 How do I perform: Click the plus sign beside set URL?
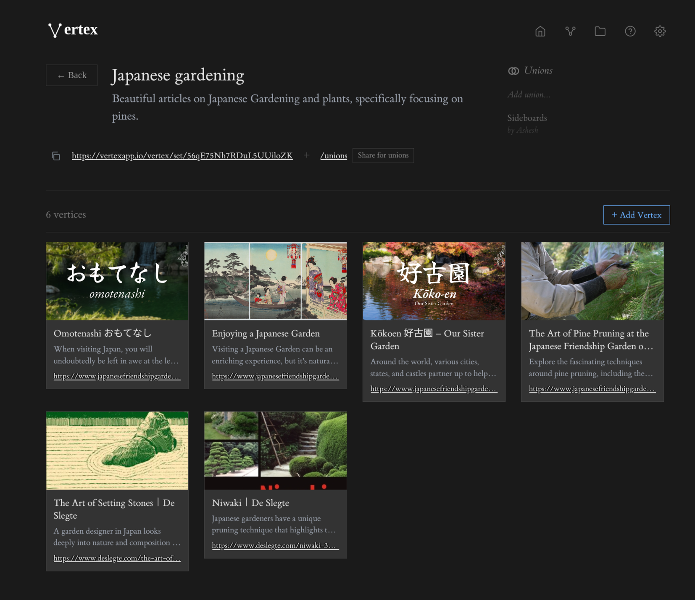click(307, 155)
